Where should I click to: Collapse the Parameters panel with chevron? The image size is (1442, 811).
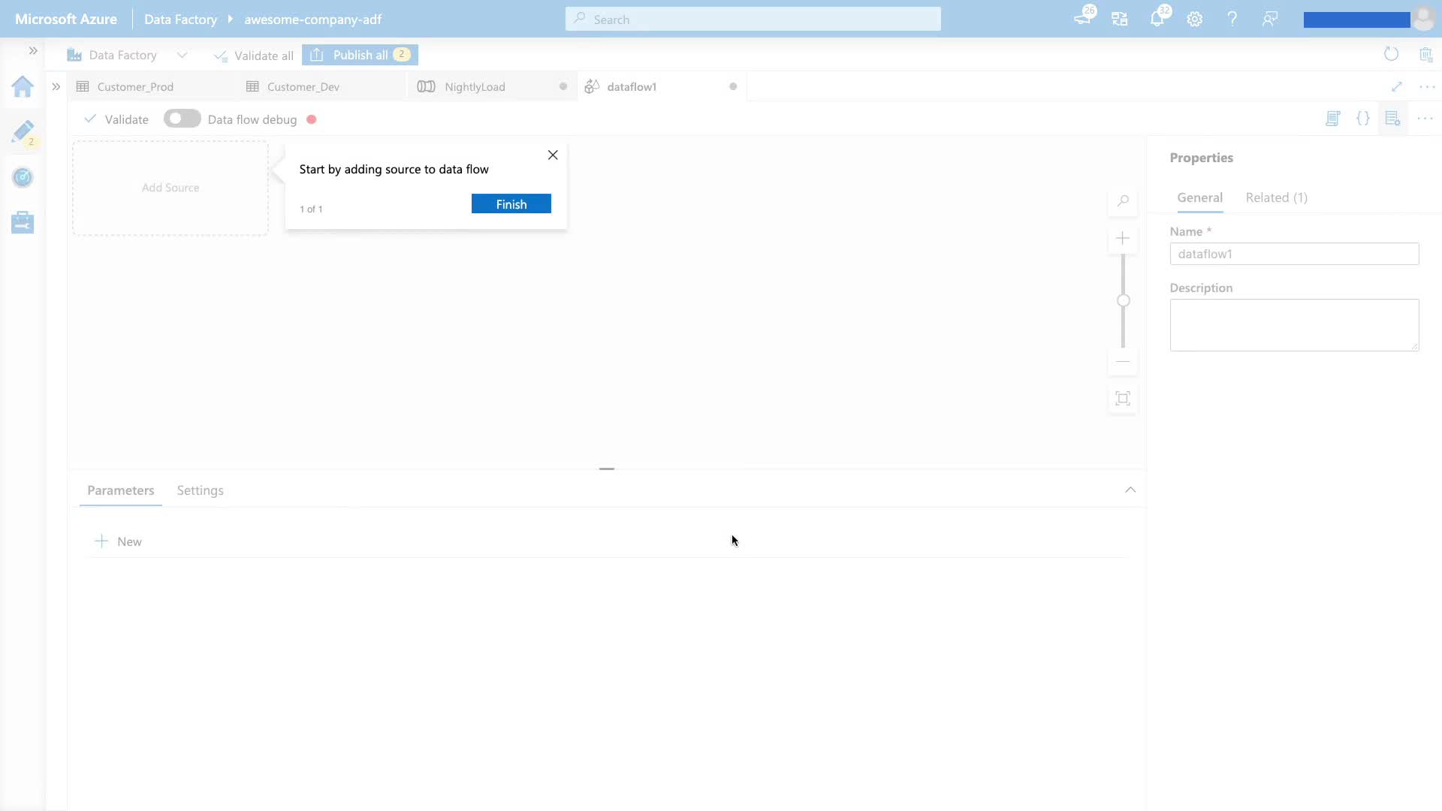[1130, 490]
